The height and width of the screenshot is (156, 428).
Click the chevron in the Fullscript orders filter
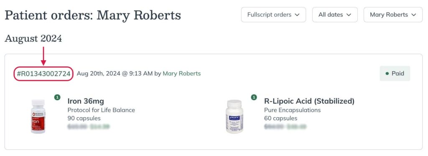pyautogui.click(x=297, y=15)
